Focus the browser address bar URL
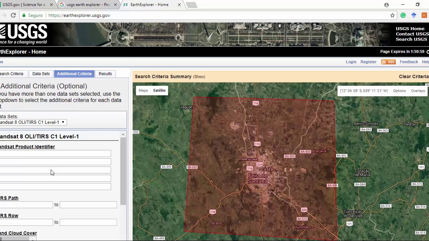The width and height of the screenshot is (429, 241). (79, 15)
